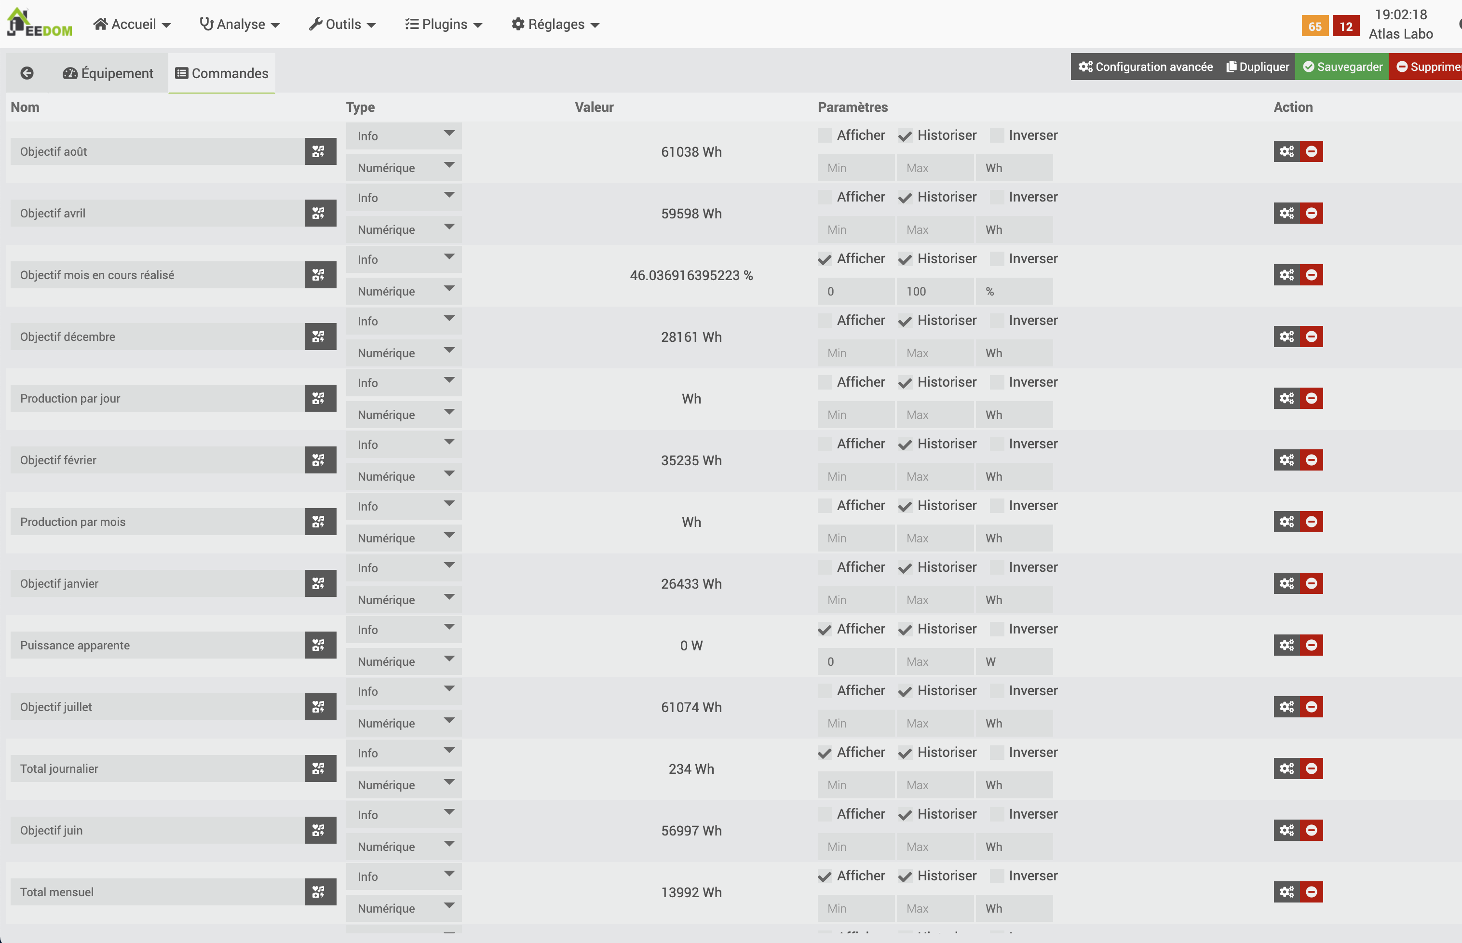The height and width of the screenshot is (943, 1462).
Task: Open Info type dropdown for Objectif avril
Action: pos(404,198)
